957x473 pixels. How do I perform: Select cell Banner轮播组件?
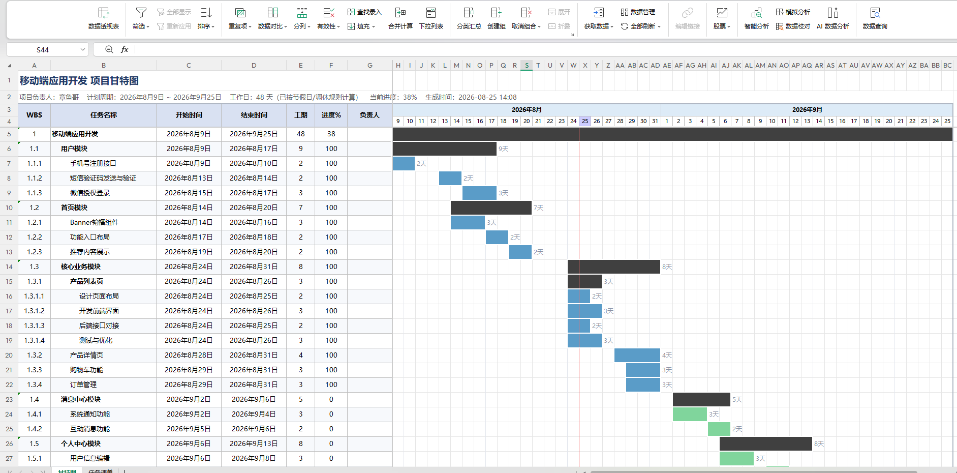[x=104, y=222]
